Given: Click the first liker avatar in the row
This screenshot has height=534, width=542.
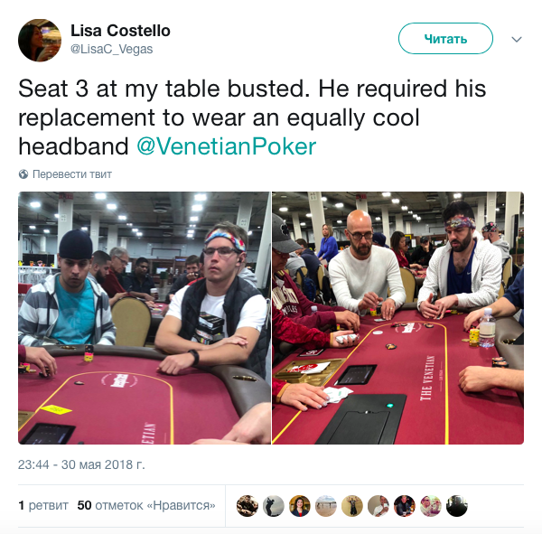Looking at the screenshot, I should 248,506.
